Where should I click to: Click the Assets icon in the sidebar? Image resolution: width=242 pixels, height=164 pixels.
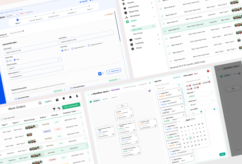pos(124,4)
